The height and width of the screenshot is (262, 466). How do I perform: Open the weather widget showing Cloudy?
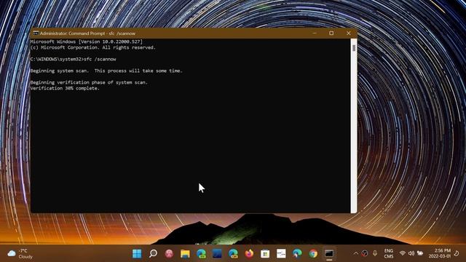pos(20,254)
